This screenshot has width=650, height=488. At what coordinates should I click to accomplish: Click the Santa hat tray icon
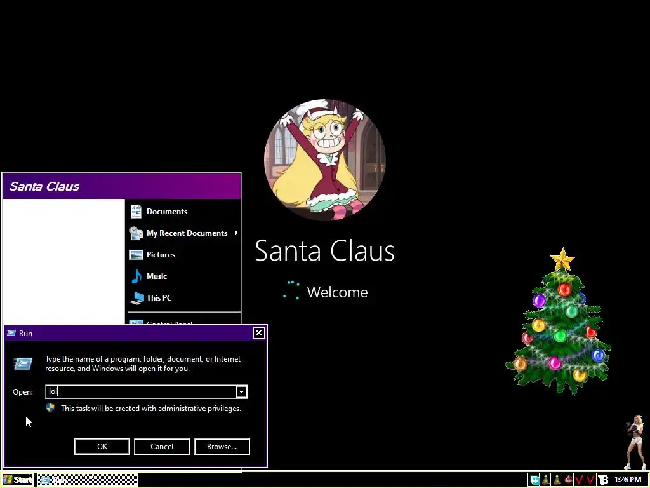tap(568, 480)
